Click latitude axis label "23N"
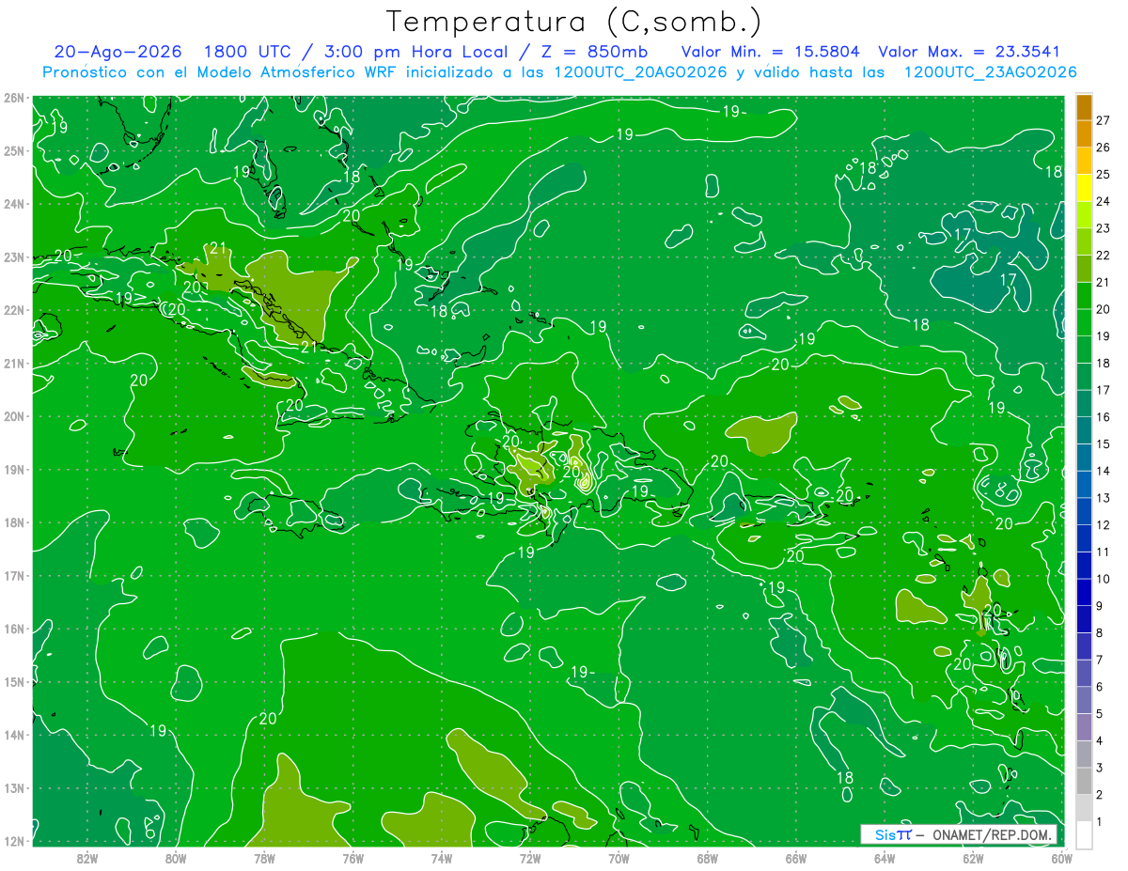 pyautogui.click(x=14, y=257)
